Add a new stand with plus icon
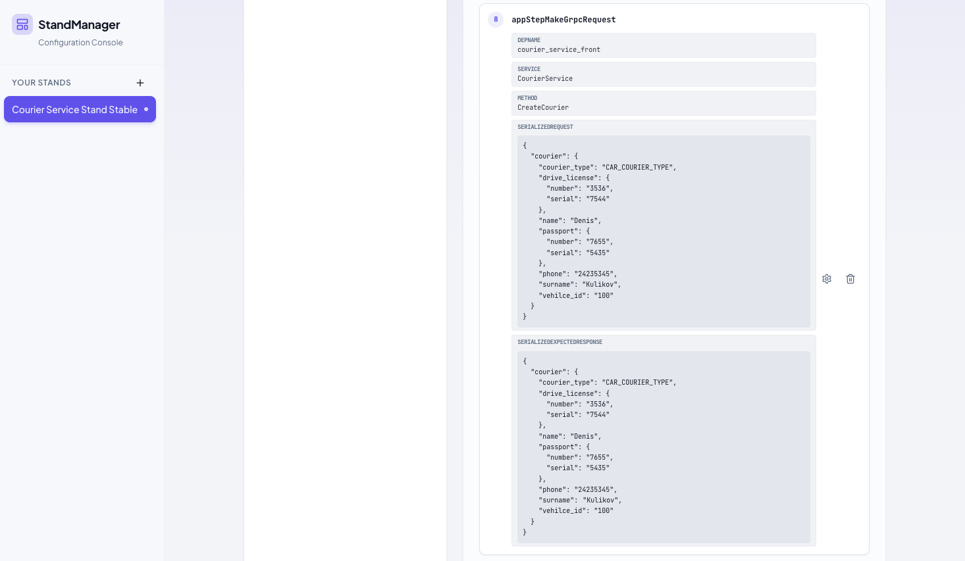965x561 pixels. coord(140,83)
